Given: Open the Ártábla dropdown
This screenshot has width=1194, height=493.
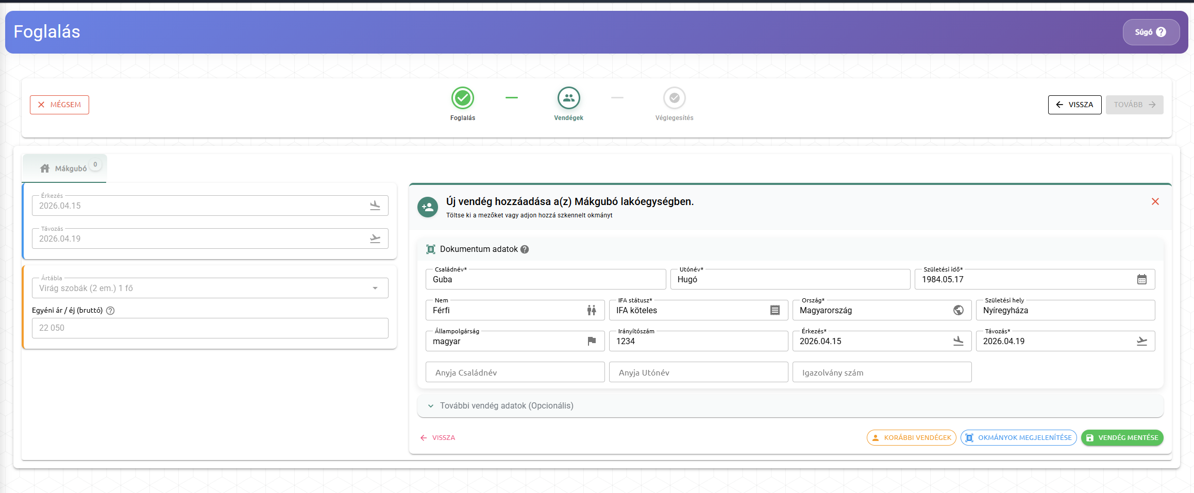Looking at the screenshot, I should tap(375, 288).
